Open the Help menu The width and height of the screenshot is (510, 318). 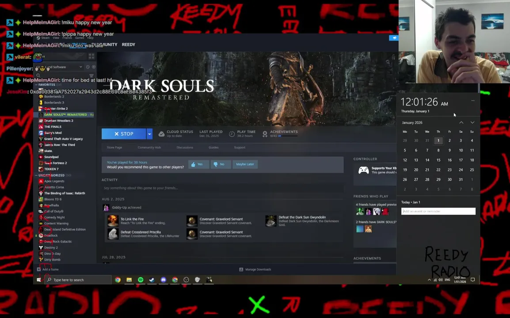point(91,38)
